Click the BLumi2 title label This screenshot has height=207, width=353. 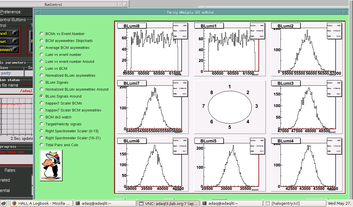click(286, 26)
